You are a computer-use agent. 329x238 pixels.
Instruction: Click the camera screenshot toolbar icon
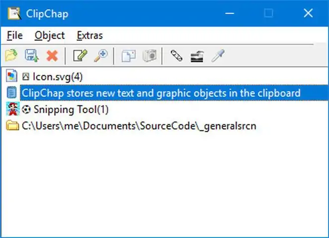click(x=150, y=56)
